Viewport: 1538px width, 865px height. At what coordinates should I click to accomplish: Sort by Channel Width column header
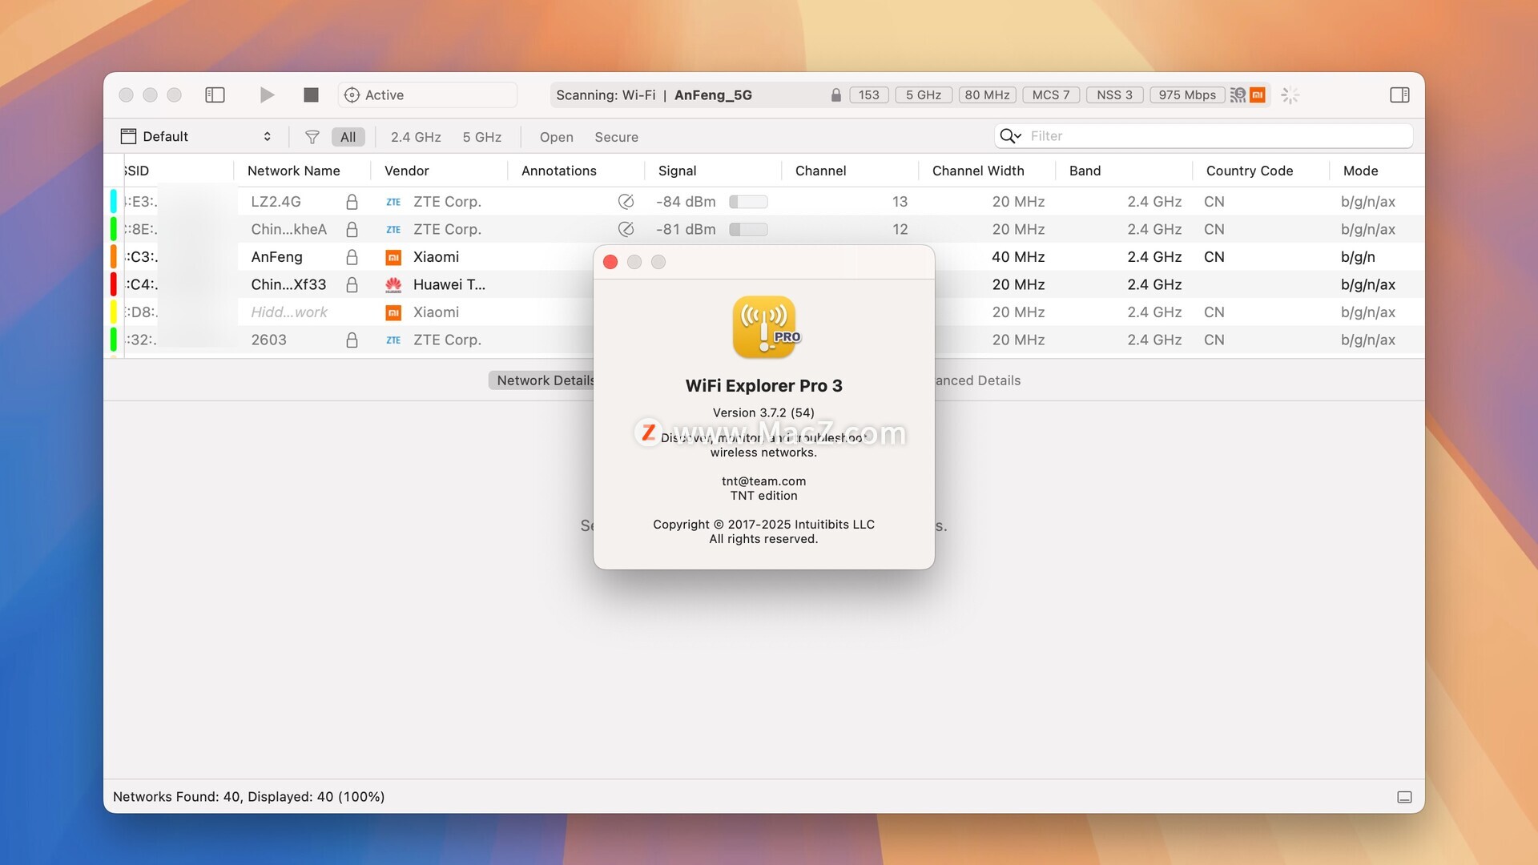click(x=978, y=171)
